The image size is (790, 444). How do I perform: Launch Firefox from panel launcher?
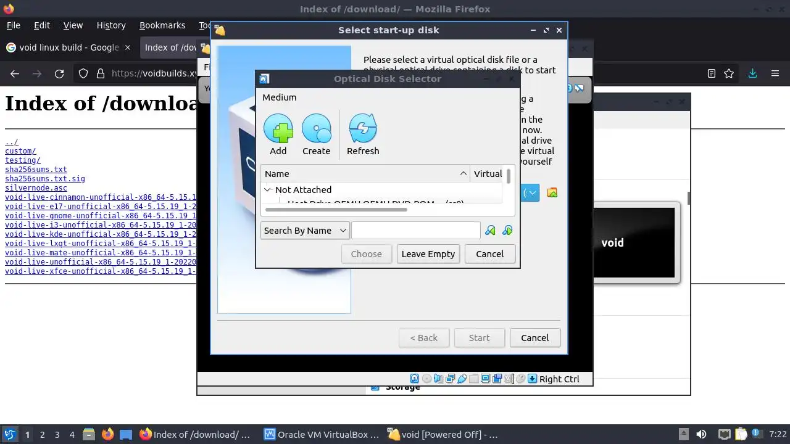pos(107,435)
